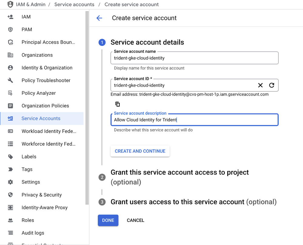Focus the Service account name field
Image resolution: width=303 pixels, height=245 pixels.
tap(194, 58)
